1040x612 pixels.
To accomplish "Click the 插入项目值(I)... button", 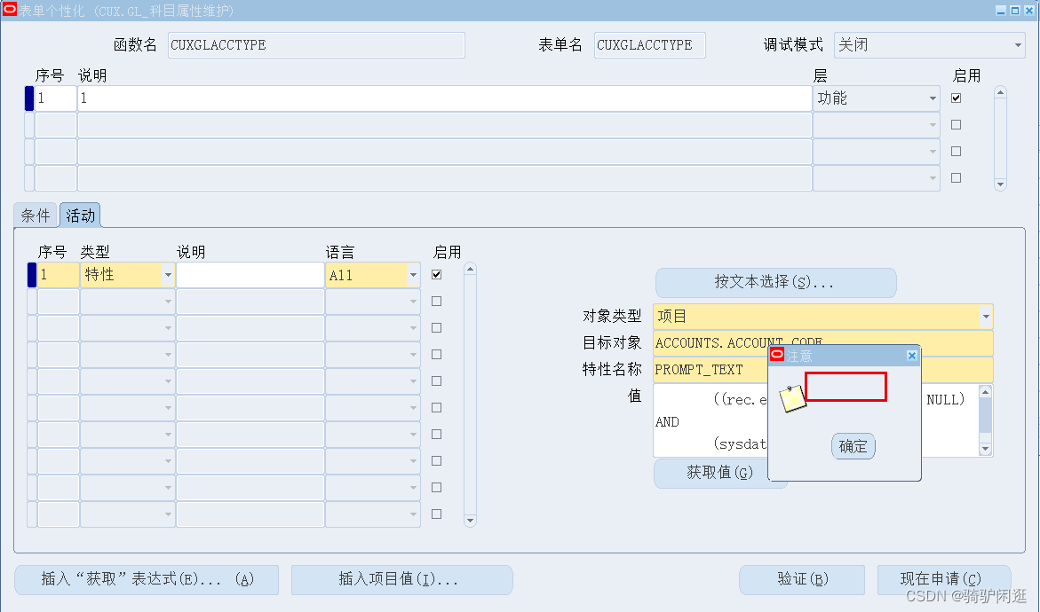I will click(402, 579).
